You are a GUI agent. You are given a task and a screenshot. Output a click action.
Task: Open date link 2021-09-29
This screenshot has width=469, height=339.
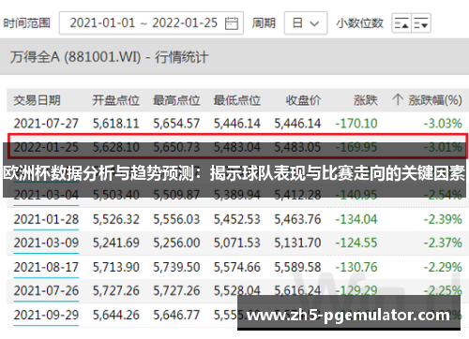click(x=46, y=315)
